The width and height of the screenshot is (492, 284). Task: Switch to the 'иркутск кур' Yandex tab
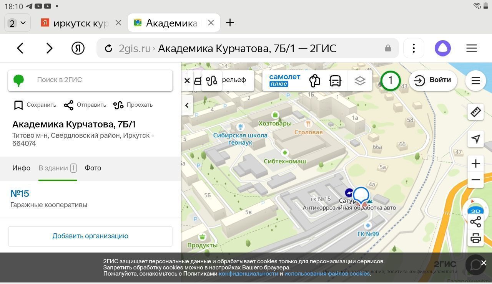point(75,23)
